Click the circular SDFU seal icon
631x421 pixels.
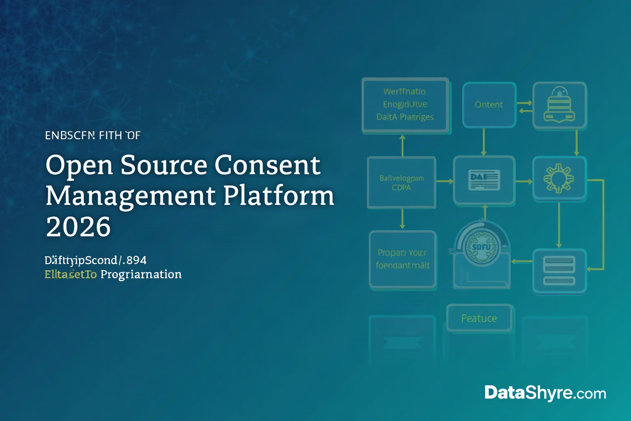point(482,248)
